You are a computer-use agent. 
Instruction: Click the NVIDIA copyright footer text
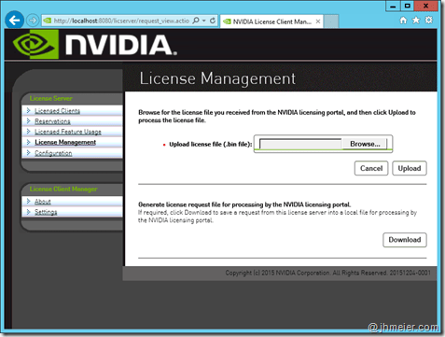[x=327, y=273]
